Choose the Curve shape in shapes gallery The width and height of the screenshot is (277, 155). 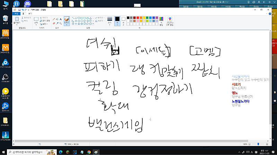click(76, 18)
